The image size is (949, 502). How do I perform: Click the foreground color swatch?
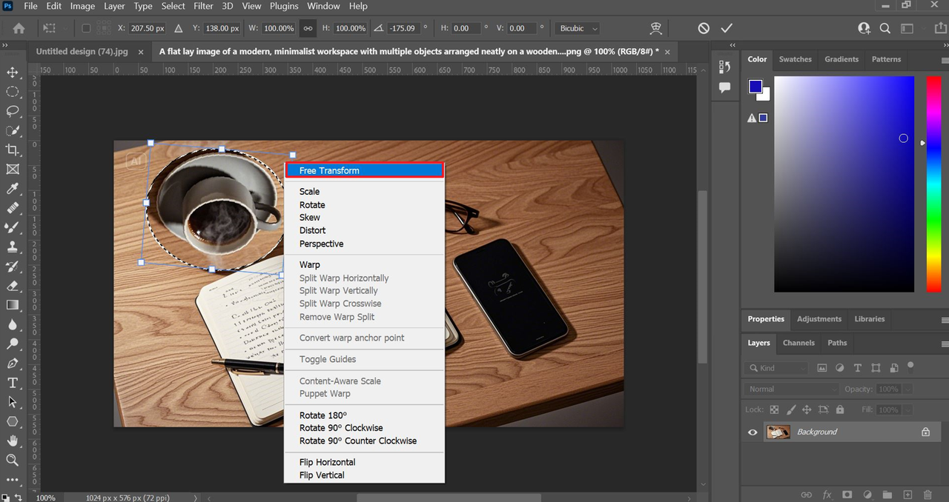click(755, 87)
